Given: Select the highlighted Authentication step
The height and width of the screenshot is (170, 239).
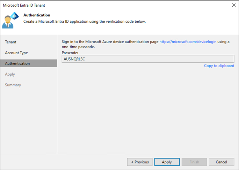Looking at the screenshot, I should 17,63.
